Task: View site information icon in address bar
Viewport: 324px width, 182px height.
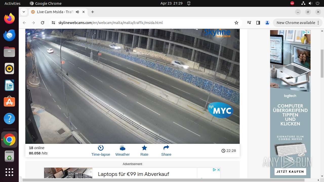Action: tap(53, 23)
